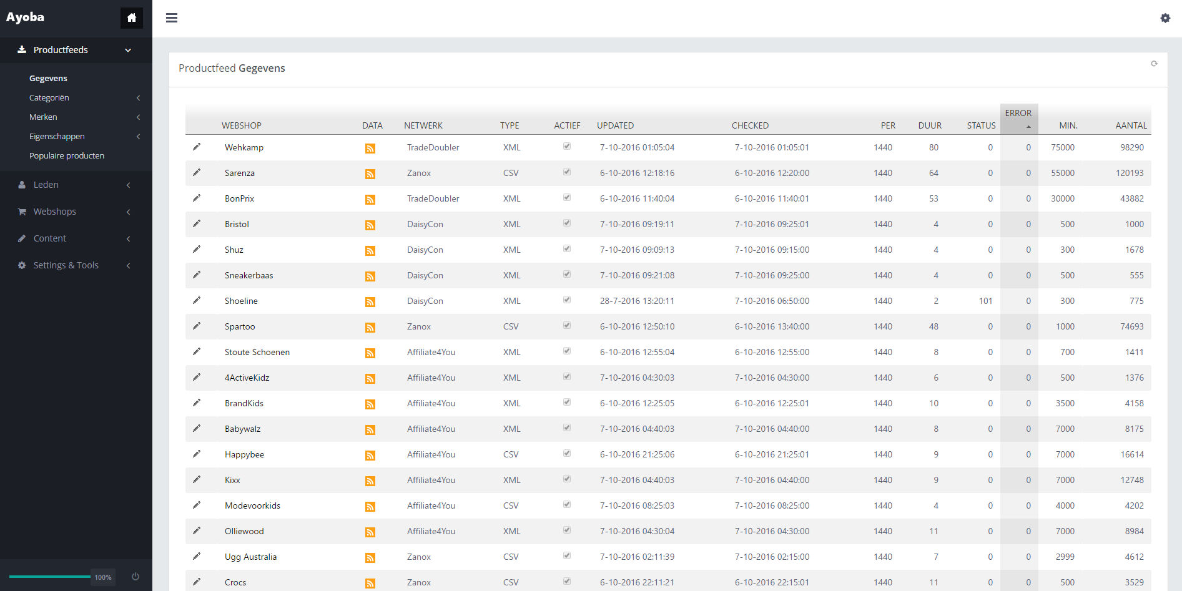1182x591 pixels.
Task: Toggle the Actief checkbox for Shuz
Action: click(567, 248)
